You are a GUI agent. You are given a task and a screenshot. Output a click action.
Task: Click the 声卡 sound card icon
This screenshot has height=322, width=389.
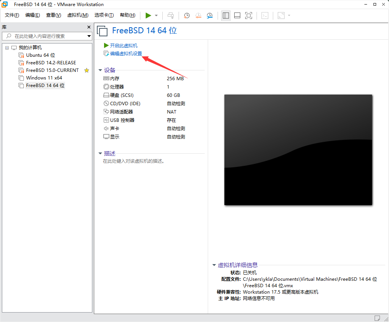(106, 129)
